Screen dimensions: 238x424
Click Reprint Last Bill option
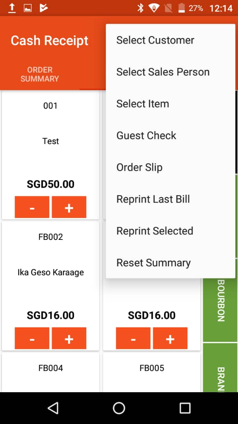pyautogui.click(x=153, y=199)
